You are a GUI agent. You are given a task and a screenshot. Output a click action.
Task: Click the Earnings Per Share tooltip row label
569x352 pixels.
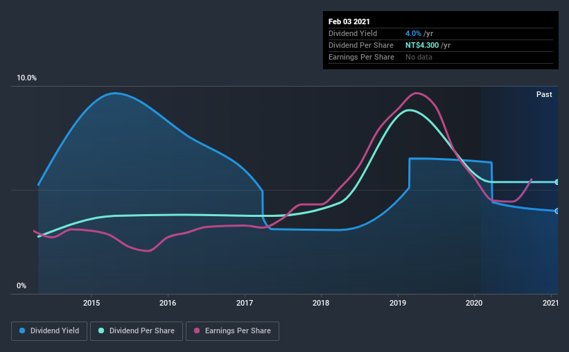click(361, 57)
